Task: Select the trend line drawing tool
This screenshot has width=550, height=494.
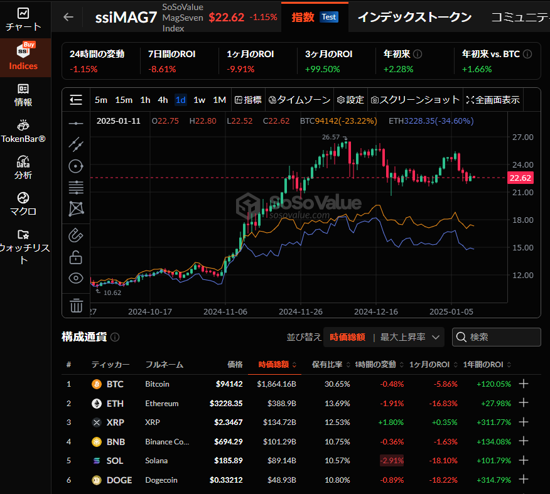Action: (76, 144)
